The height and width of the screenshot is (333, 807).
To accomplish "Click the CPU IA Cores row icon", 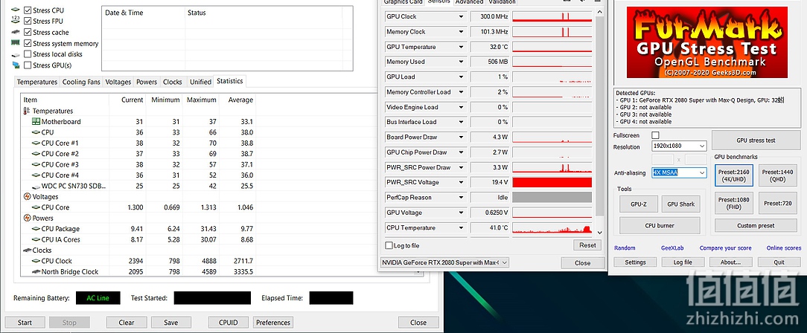I will tap(36, 239).
